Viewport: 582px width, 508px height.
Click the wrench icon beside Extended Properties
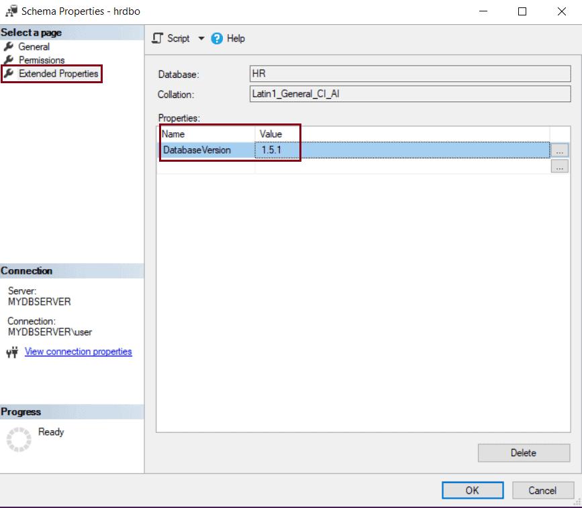(x=9, y=74)
